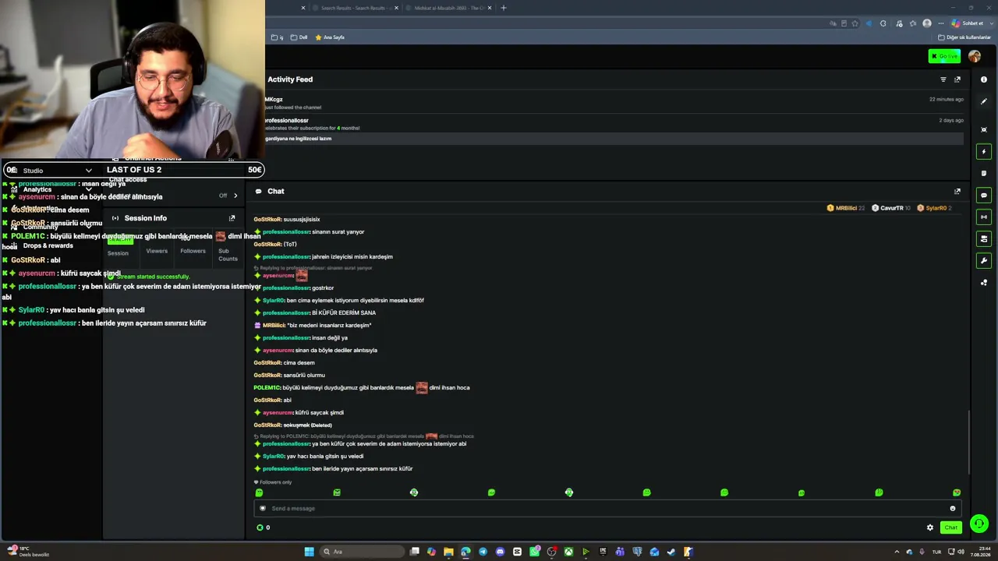Click CavurTR in the chat leaderboard
998x561 pixels.
click(x=891, y=208)
